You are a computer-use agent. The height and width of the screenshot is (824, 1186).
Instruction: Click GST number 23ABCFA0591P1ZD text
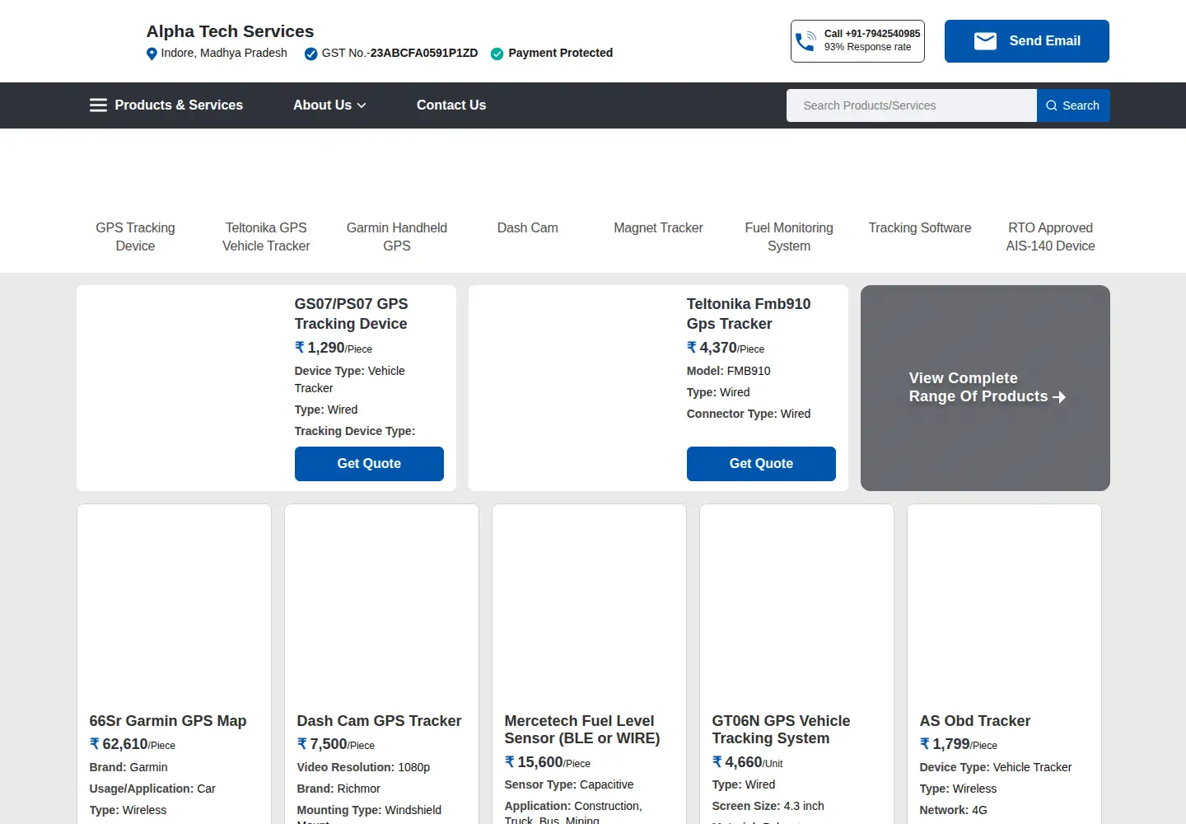pyautogui.click(x=424, y=53)
